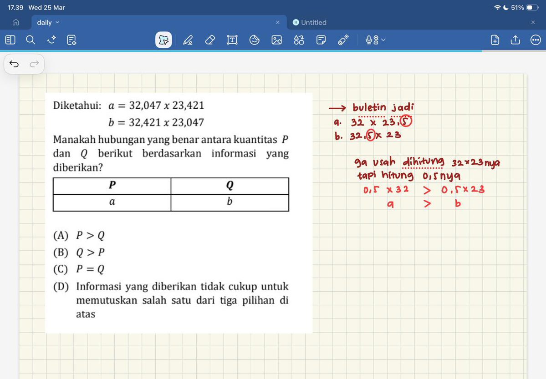546x379 pixels.
Task: Open the home library icon
Action: pos(15,22)
